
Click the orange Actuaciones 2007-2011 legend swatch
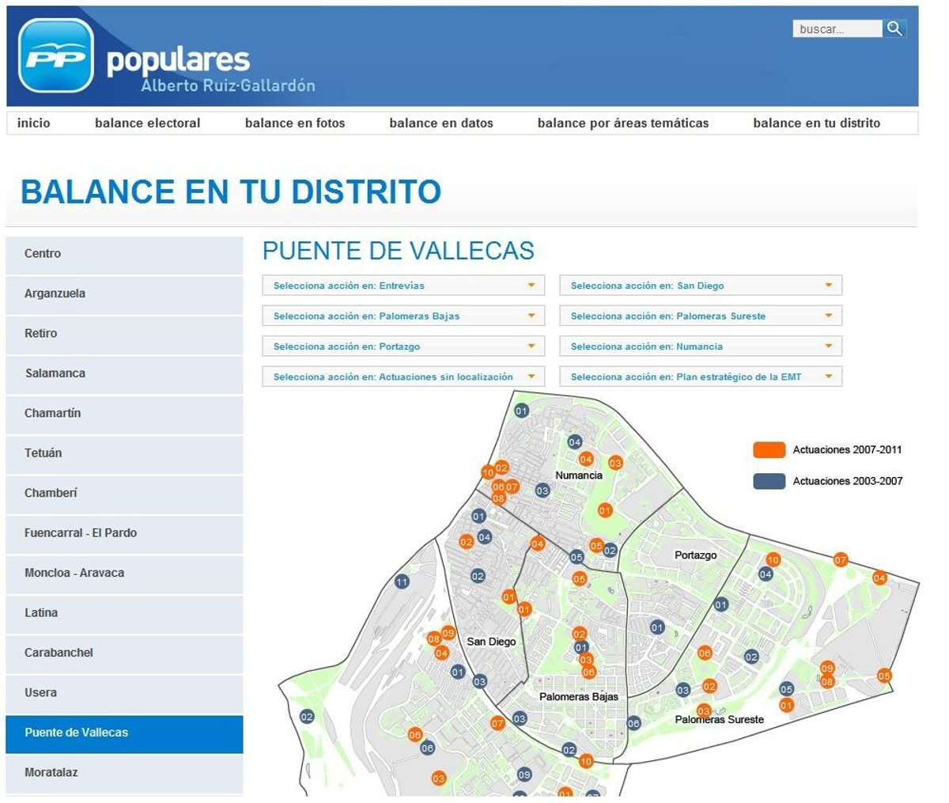pos(769,450)
